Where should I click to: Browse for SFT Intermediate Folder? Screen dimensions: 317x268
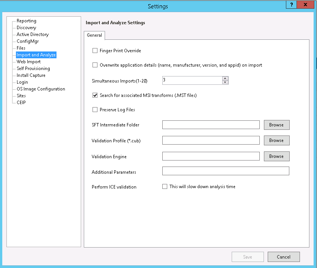276,125
